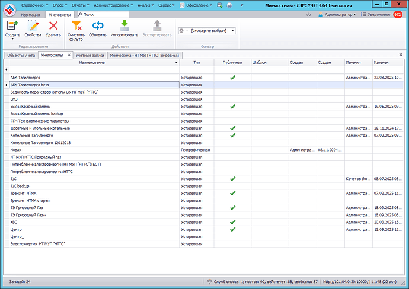The image size is (409, 289).
Task: Open Свойства (Properties) pencil icon
Action: tap(33, 26)
